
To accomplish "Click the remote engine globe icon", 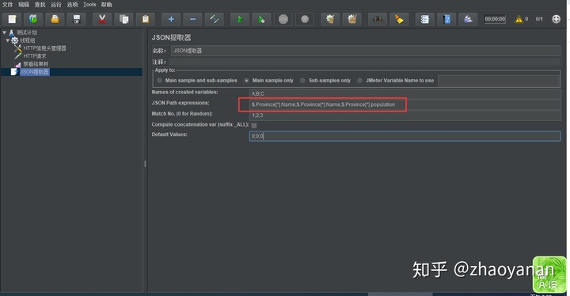I will [556, 19].
